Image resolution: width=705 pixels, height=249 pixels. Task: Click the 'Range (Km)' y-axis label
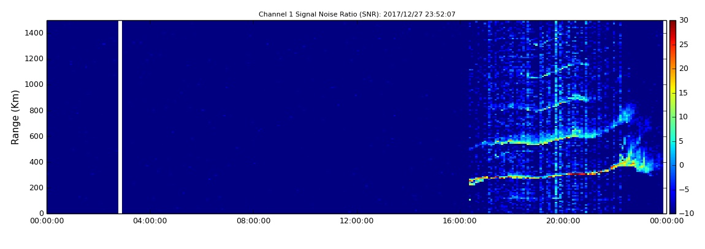(15, 117)
